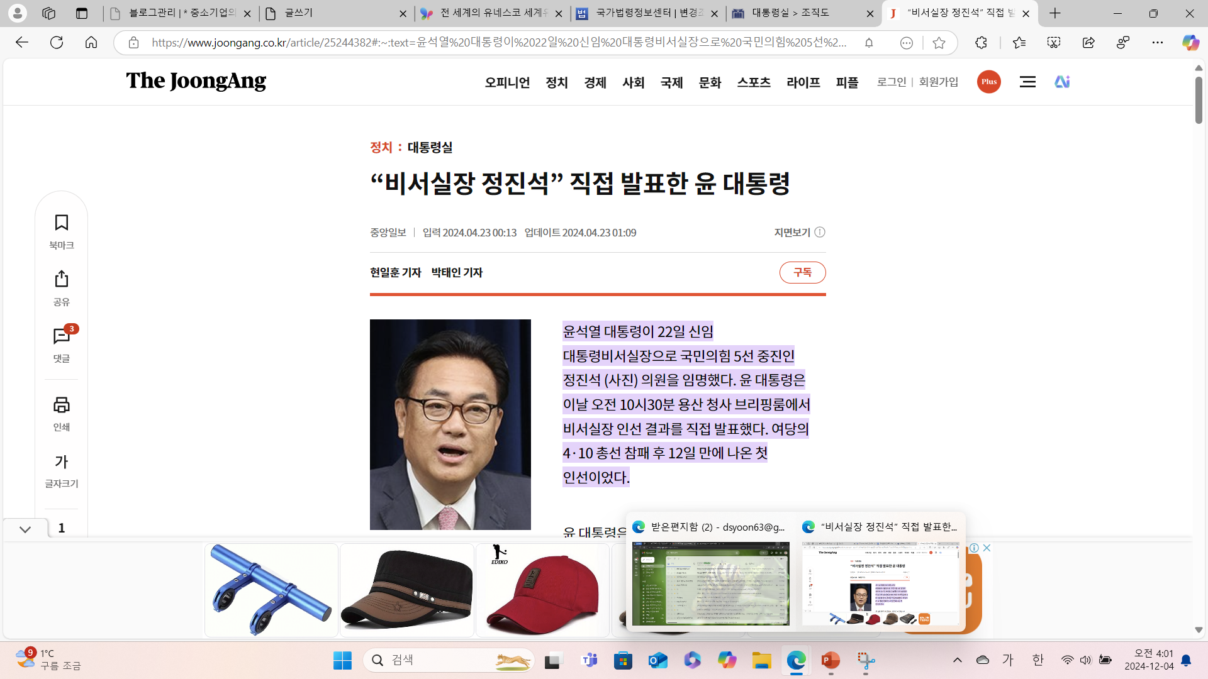Image resolution: width=1208 pixels, height=679 pixels.
Task: Open the hamburger menu on JoongAng header
Action: [1027, 82]
